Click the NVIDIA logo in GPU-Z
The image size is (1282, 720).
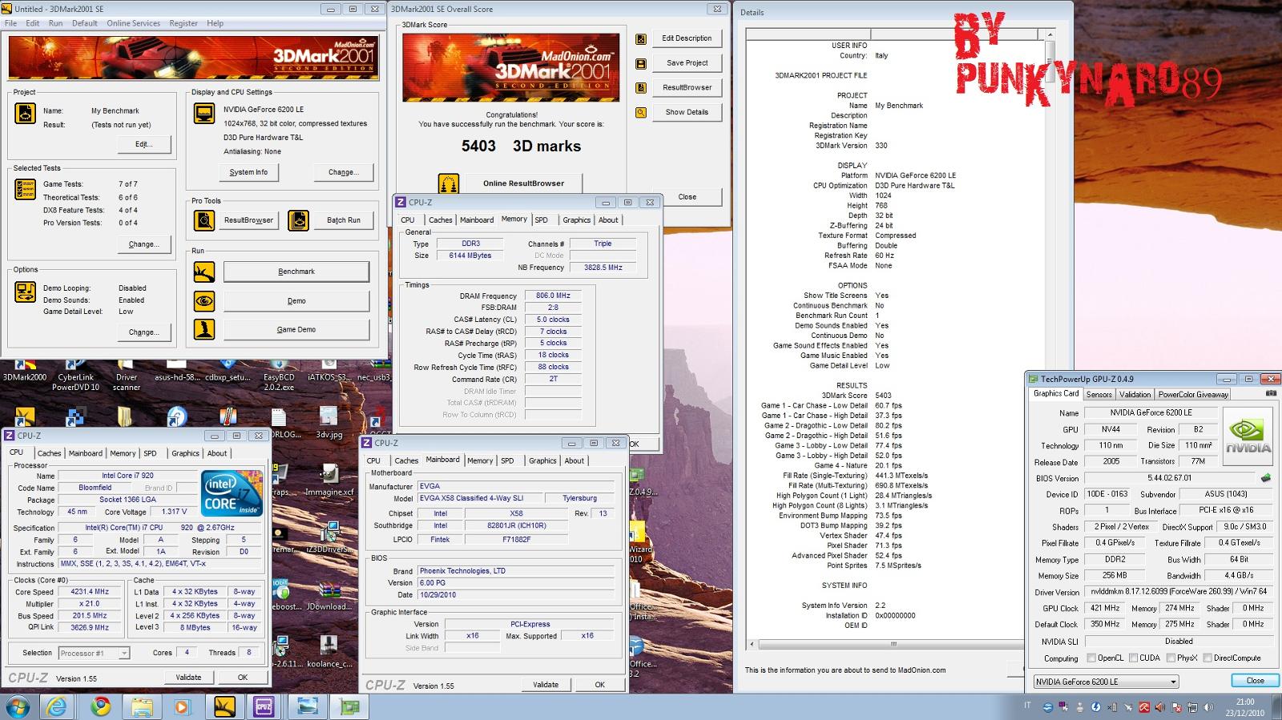[1248, 436]
